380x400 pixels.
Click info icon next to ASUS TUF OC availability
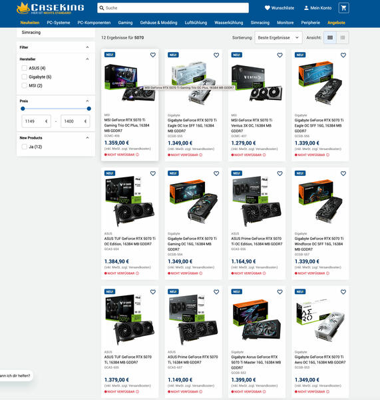click(137, 273)
